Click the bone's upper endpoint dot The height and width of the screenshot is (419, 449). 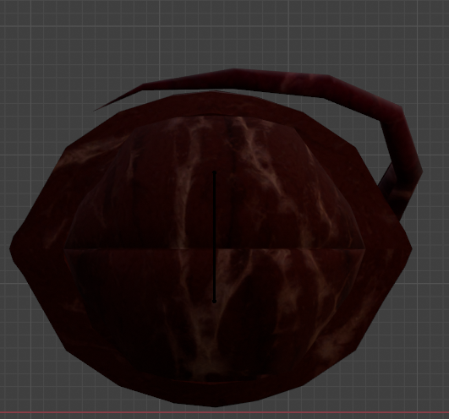click(x=215, y=172)
